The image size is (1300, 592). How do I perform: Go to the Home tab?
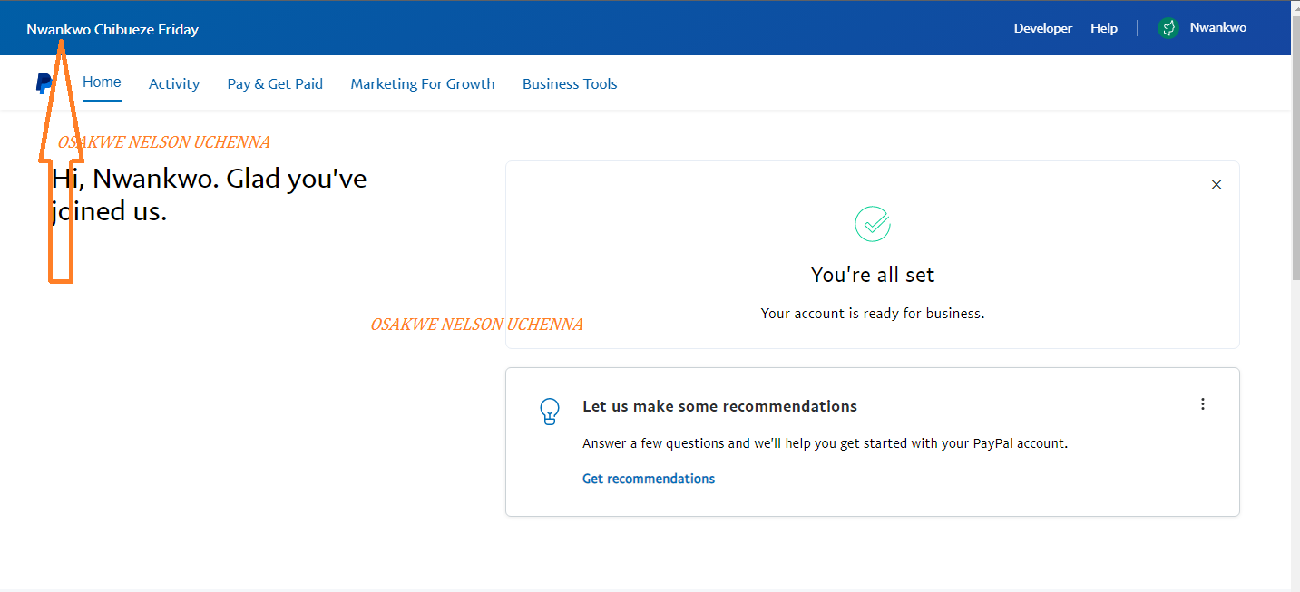pyautogui.click(x=102, y=82)
